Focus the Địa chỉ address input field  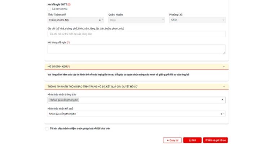tap(136, 34)
